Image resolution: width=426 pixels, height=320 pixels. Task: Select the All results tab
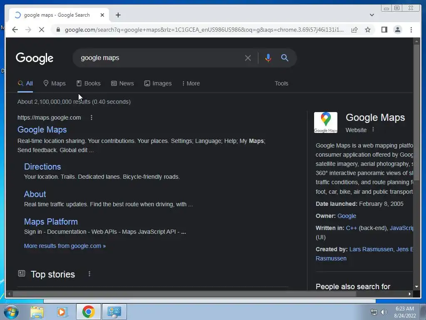coord(25,83)
